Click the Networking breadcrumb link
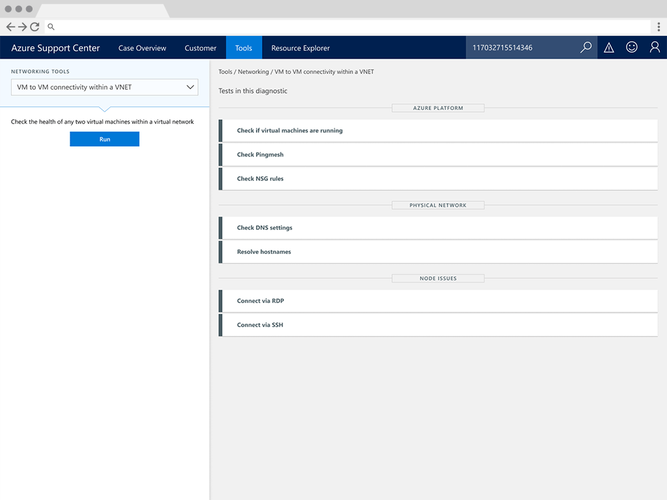The width and height of the screenshot is (667, 500). tap(253, 72)
